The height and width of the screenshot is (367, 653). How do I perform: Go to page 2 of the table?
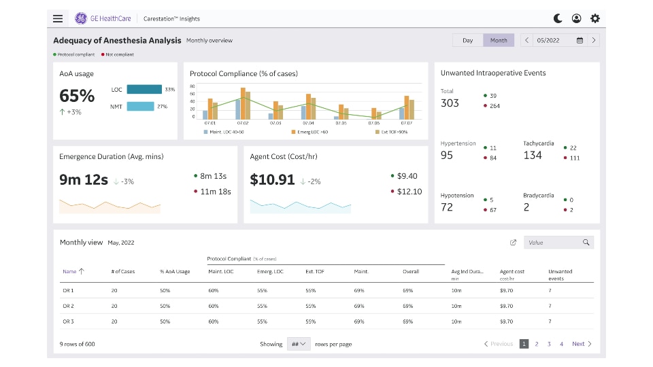click(x=536, y=344)
